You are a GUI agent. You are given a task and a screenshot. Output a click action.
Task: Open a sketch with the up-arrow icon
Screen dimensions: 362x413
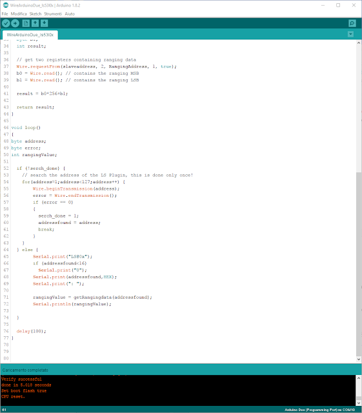[35, 23]
